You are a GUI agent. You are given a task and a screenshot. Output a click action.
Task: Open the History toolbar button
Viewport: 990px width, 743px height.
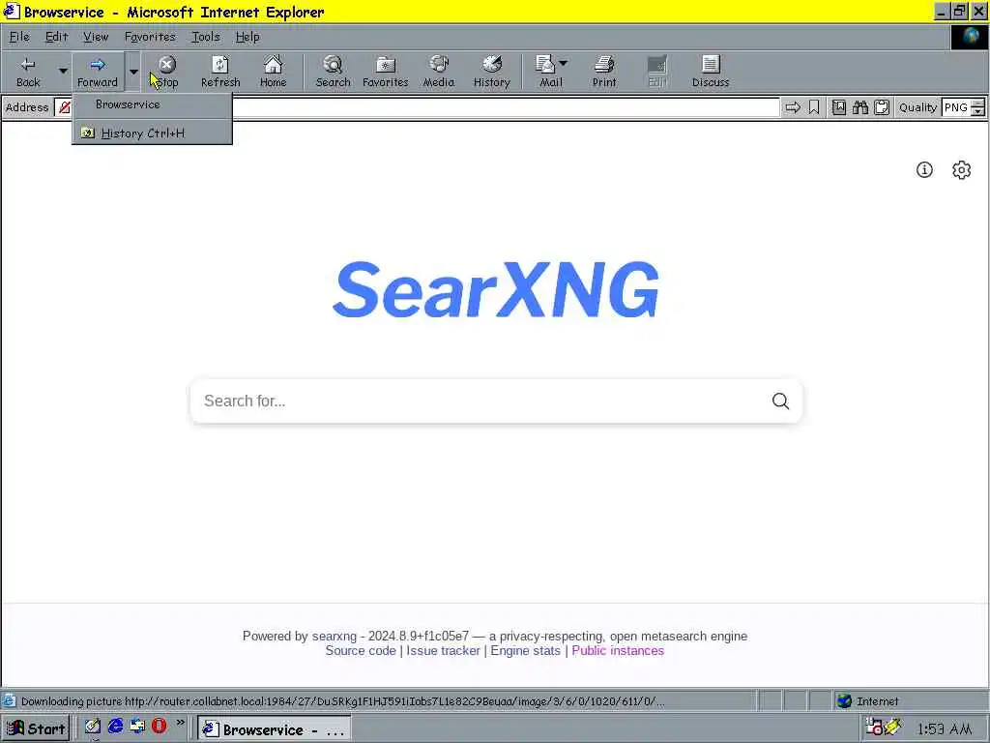point(491,72)
